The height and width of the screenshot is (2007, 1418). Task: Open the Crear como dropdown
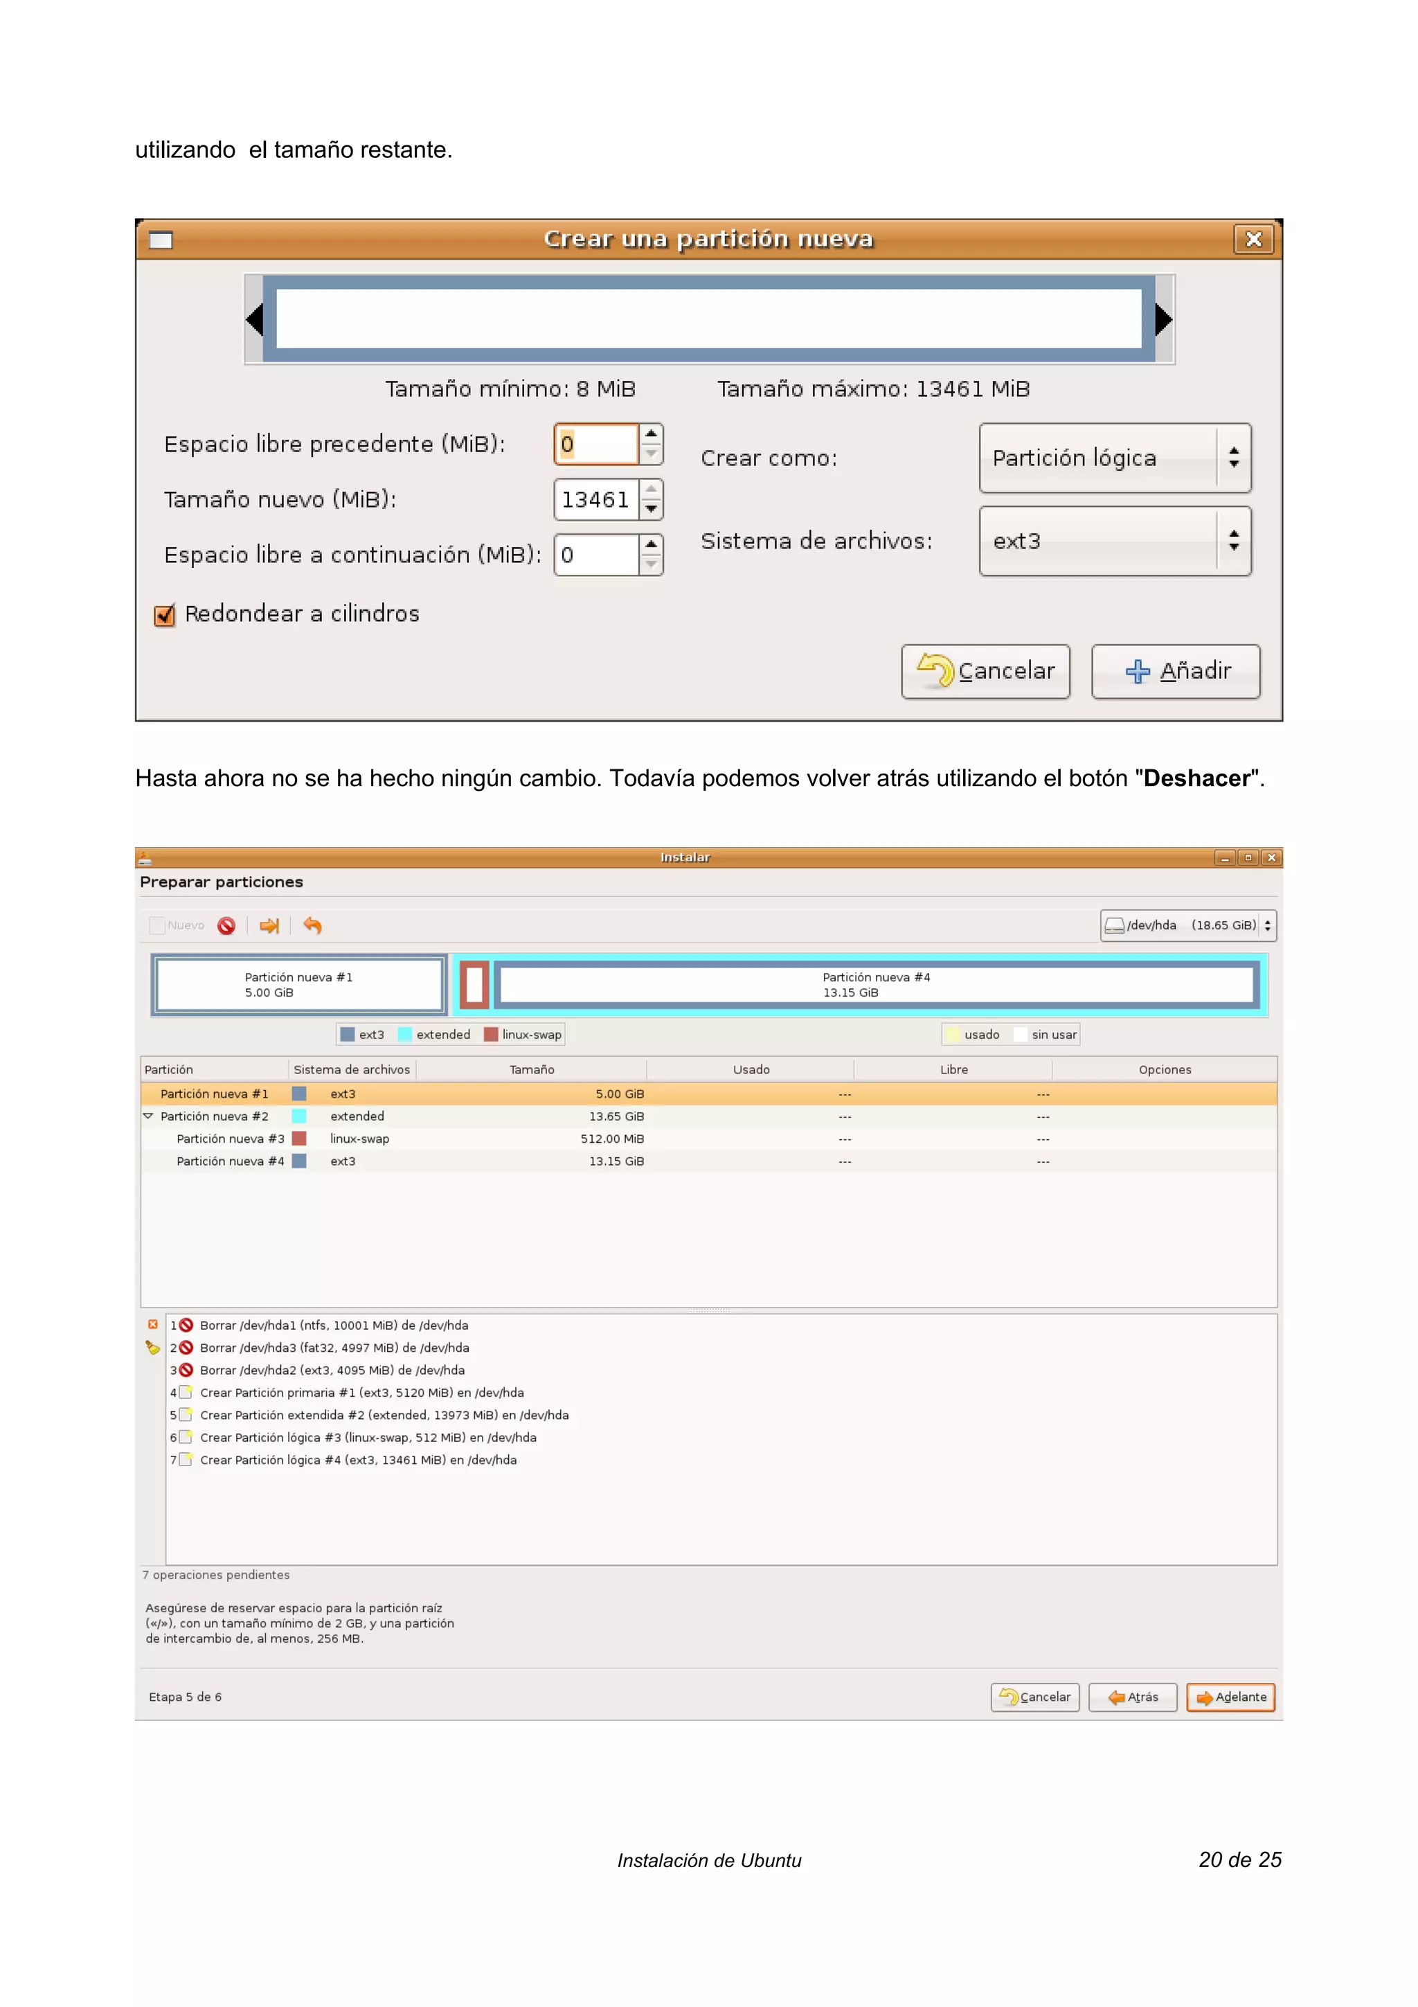pyautogui.click(x=1115, y=458)
